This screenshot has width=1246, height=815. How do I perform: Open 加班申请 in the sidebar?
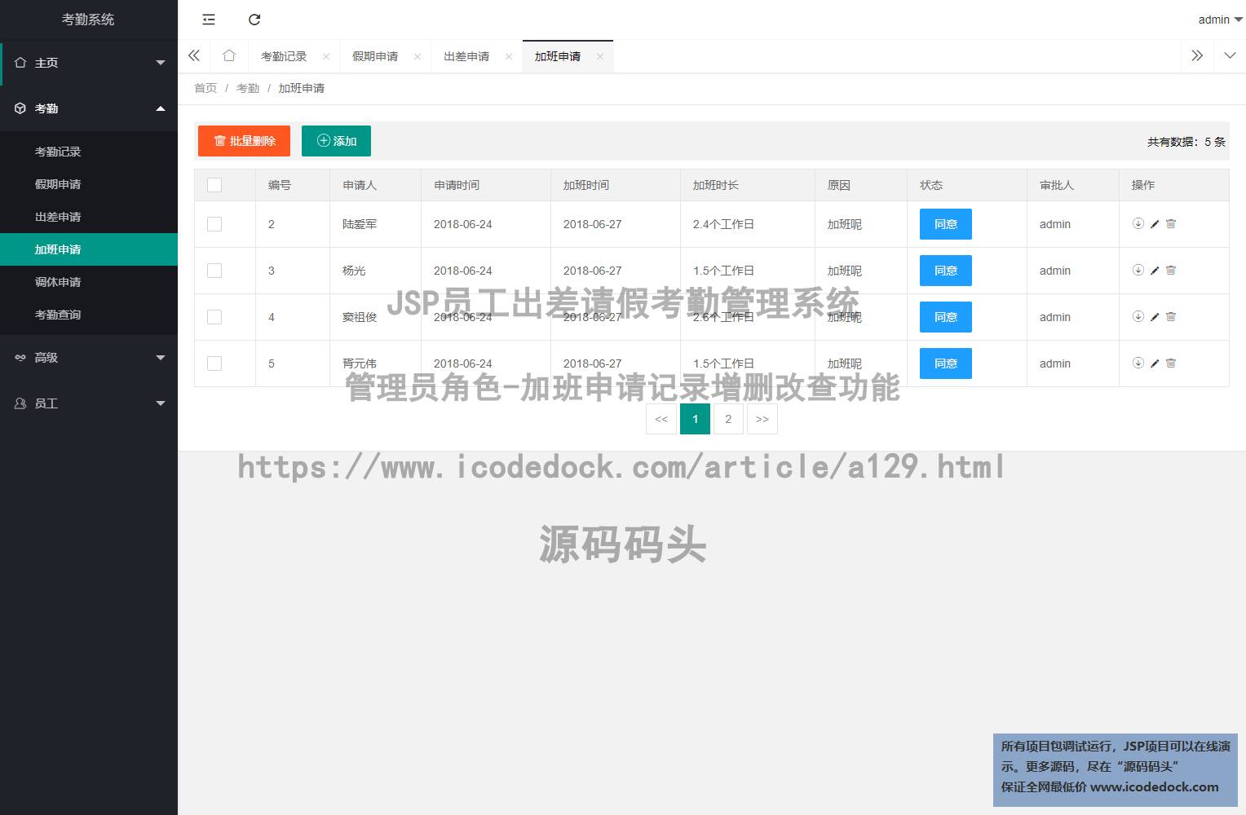click(x=89, y=249)
